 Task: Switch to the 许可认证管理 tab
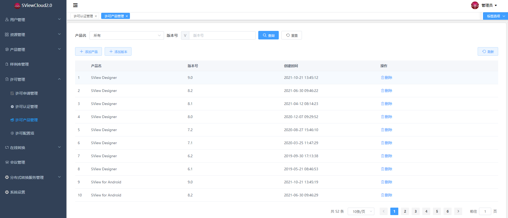(x=83, y=16)
